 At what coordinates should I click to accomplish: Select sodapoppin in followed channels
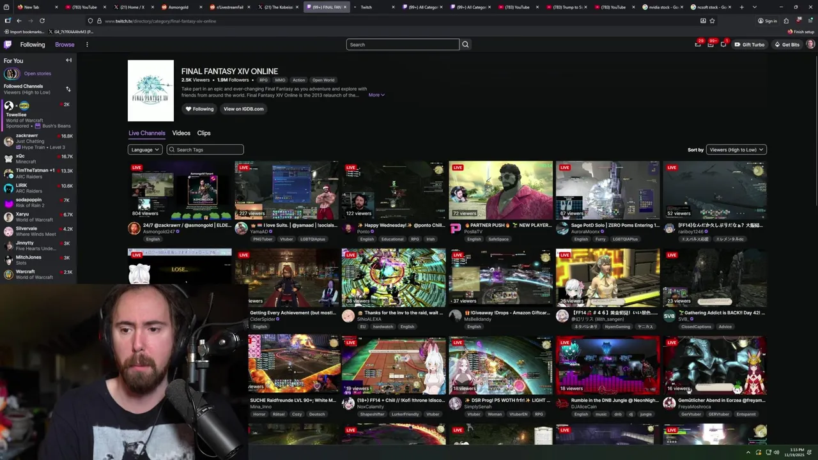pos(38,203)
